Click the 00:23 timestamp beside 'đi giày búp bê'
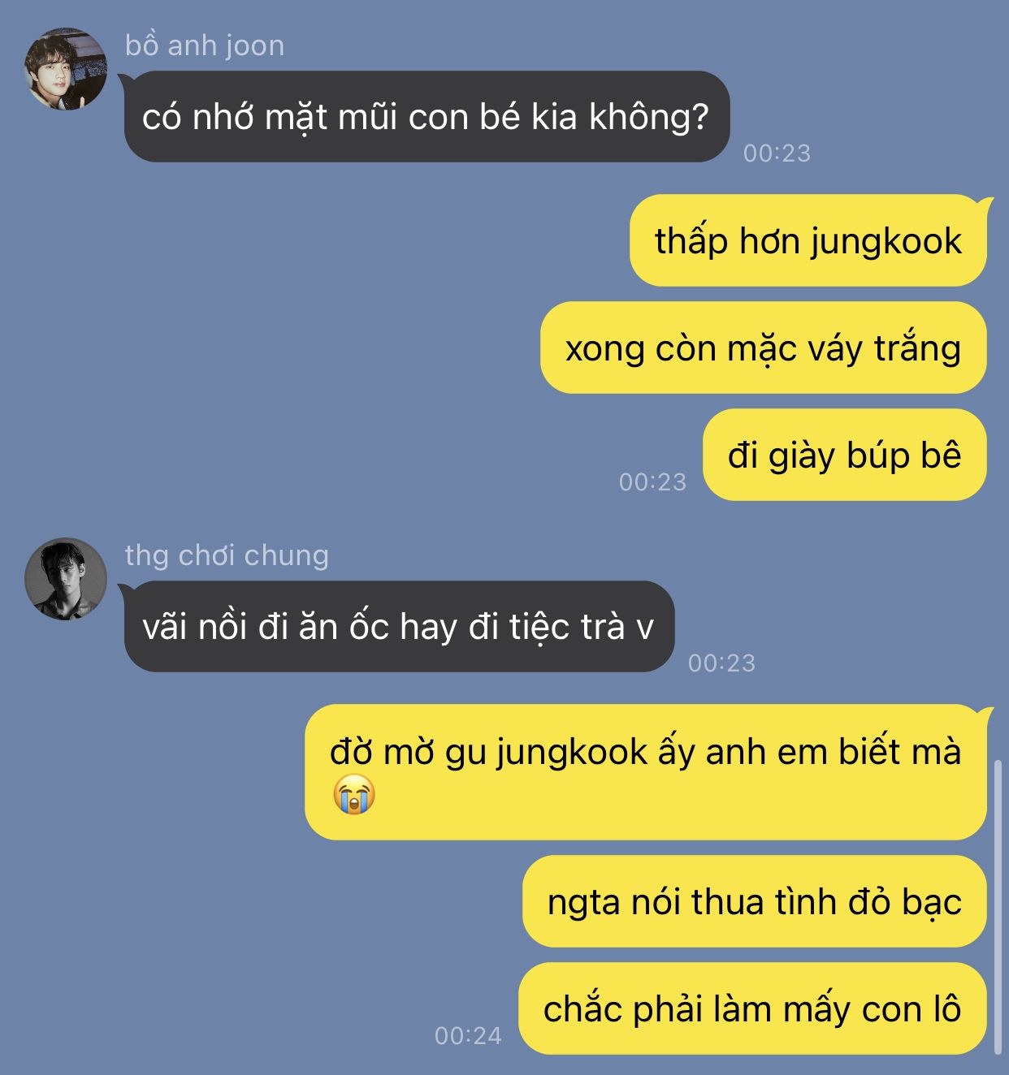This screenshot has width=1009, height=1075. (653, 482)
